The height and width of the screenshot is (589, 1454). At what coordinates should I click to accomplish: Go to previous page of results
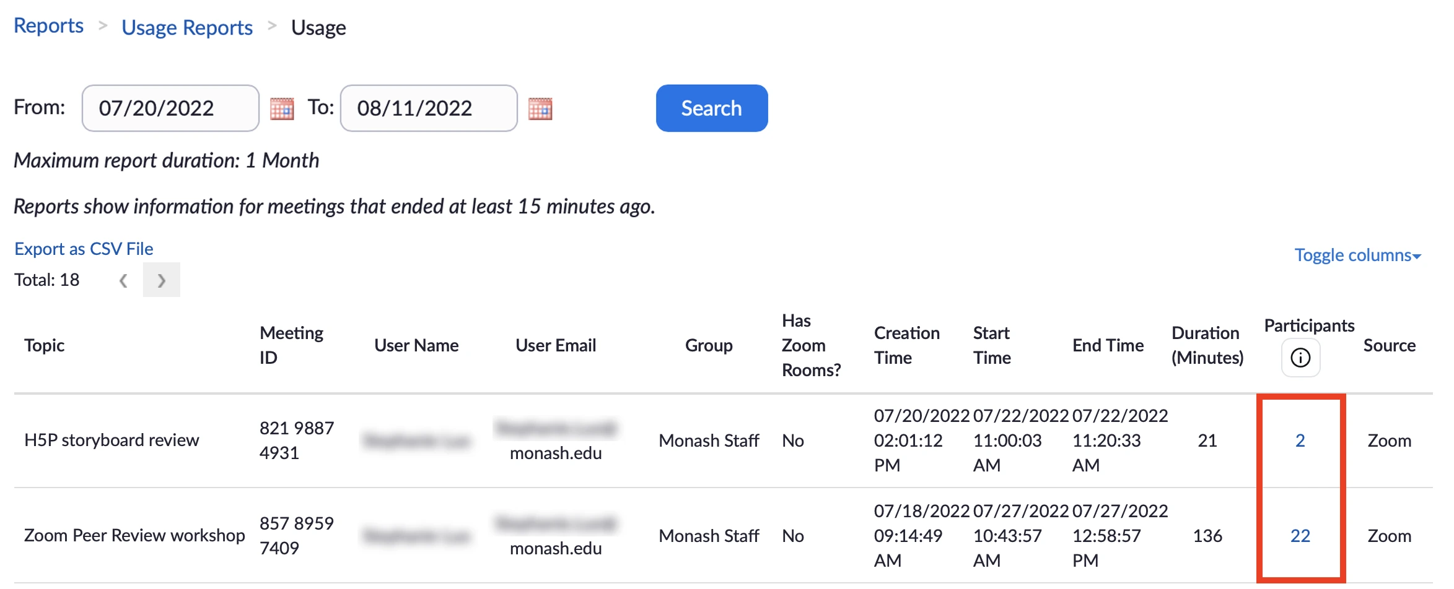(x=123, y=280)
